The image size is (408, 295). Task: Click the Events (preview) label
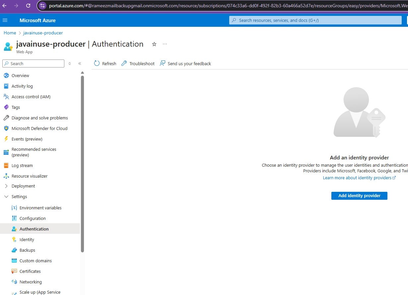tap(27, 139)
